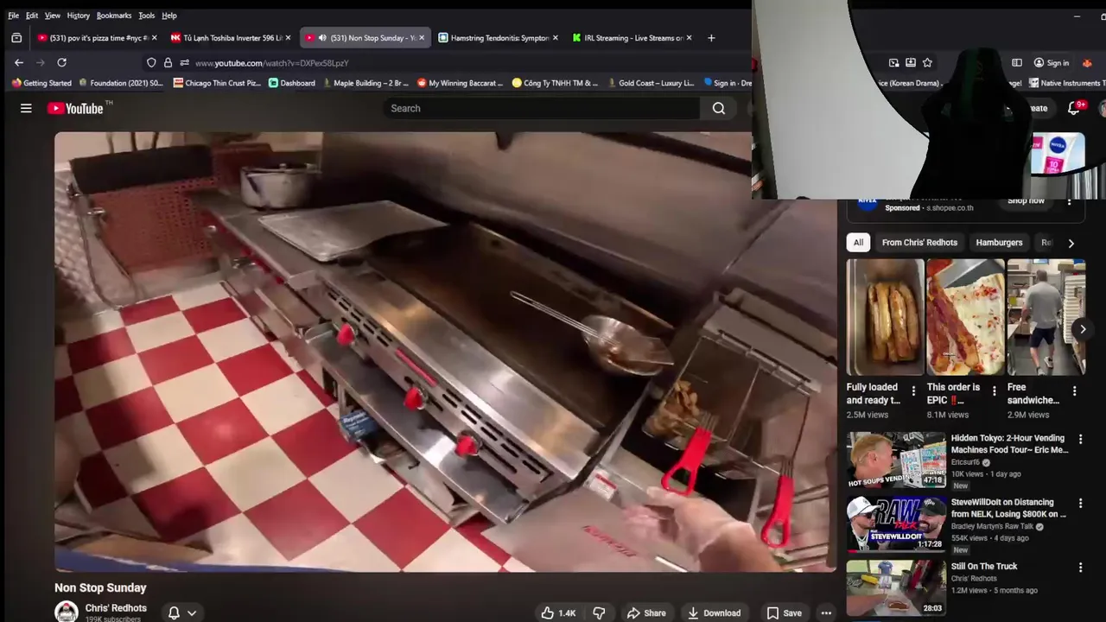Open options for 'Fully loaded' short

tap(913, 390)
